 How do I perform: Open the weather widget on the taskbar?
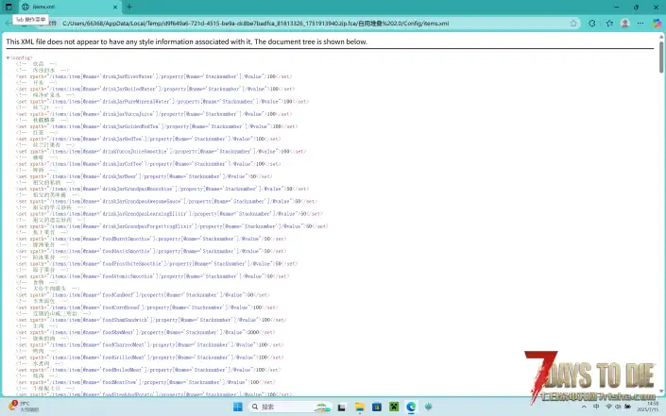[x=24, y=407]
